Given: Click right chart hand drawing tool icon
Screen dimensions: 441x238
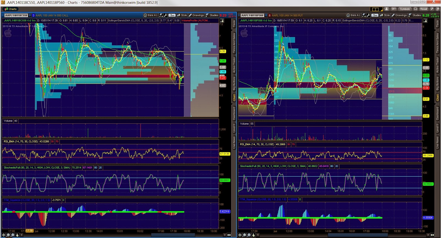Looking at the screenshot, I should [253, 235].
